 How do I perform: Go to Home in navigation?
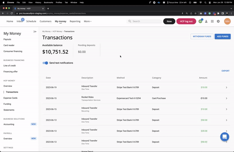[10, 21]
